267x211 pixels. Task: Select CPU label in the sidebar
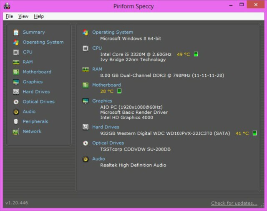click(28, 52)
